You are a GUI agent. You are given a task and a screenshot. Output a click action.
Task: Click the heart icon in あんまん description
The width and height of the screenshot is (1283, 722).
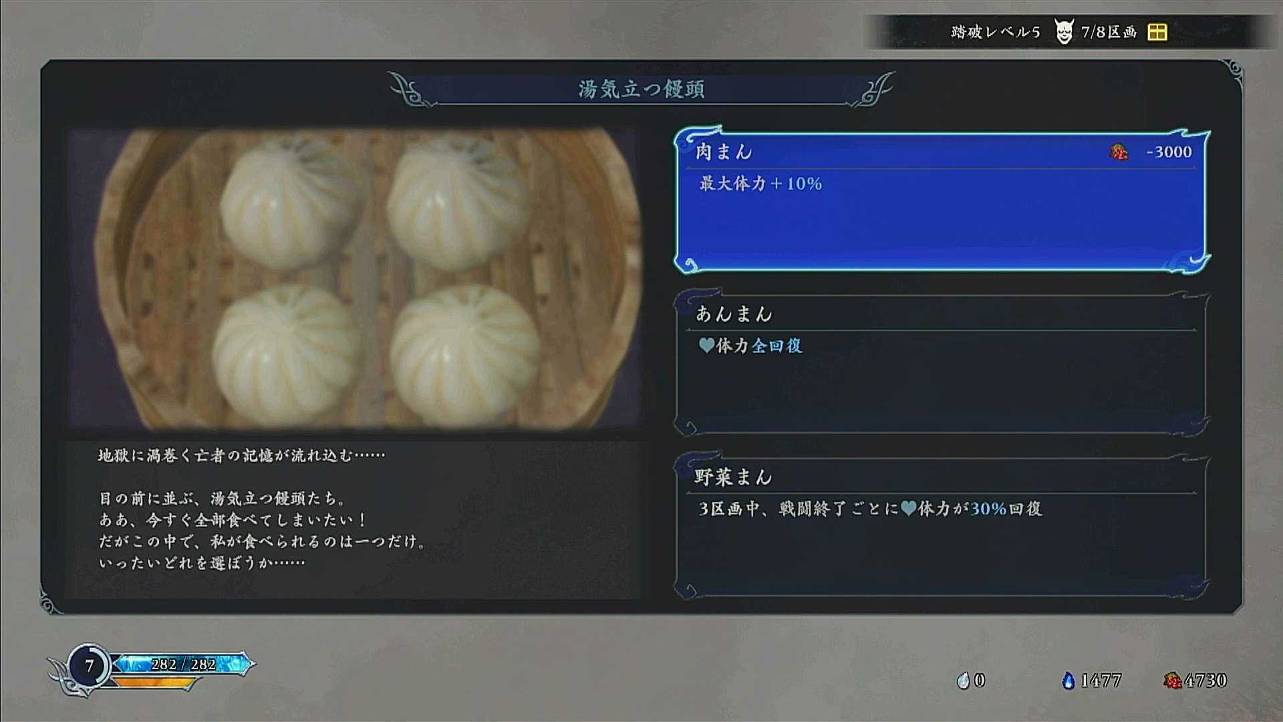(706, 346)
